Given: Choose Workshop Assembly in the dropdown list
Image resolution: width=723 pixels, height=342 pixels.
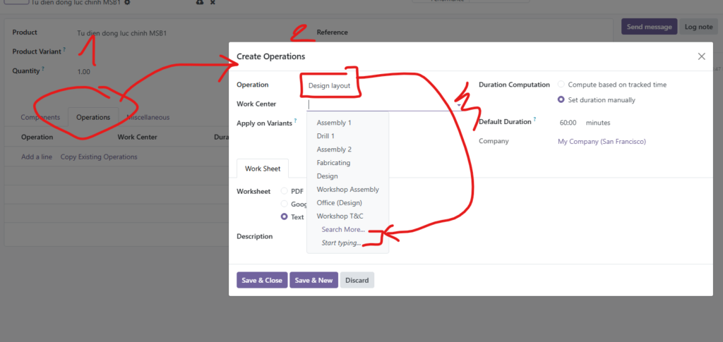Looking at the screenshot, I should 347,190.
